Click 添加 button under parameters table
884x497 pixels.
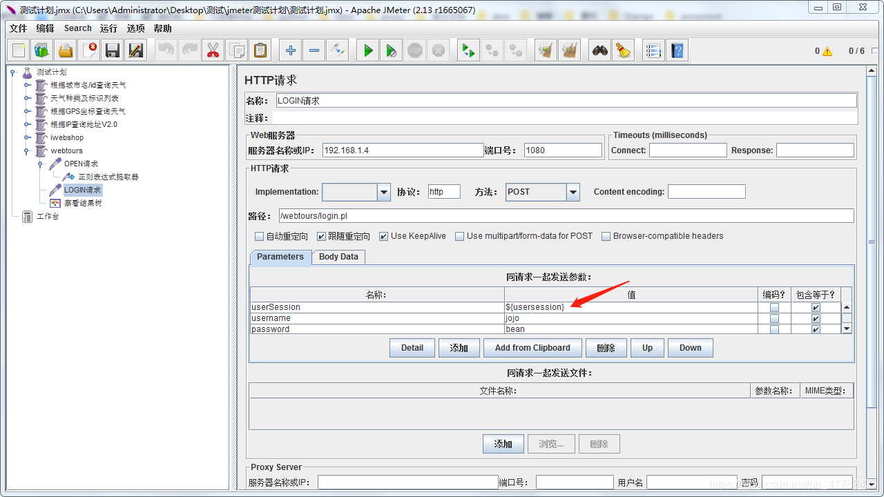point(459,348)
